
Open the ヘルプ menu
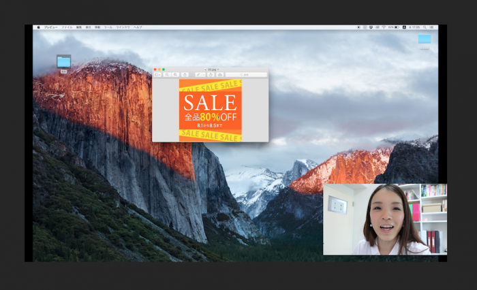(x=138, y=27)
